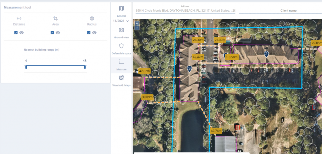The height and width of the screenshot is (154, 322).
Task: Click the 42.42m distance label
Action: [198, 57]
